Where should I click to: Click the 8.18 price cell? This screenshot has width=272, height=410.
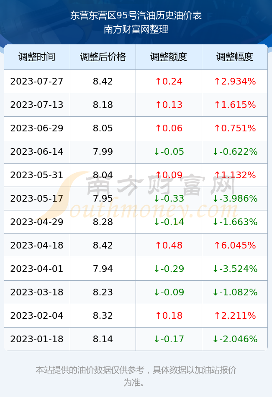(x=103, y=105)
